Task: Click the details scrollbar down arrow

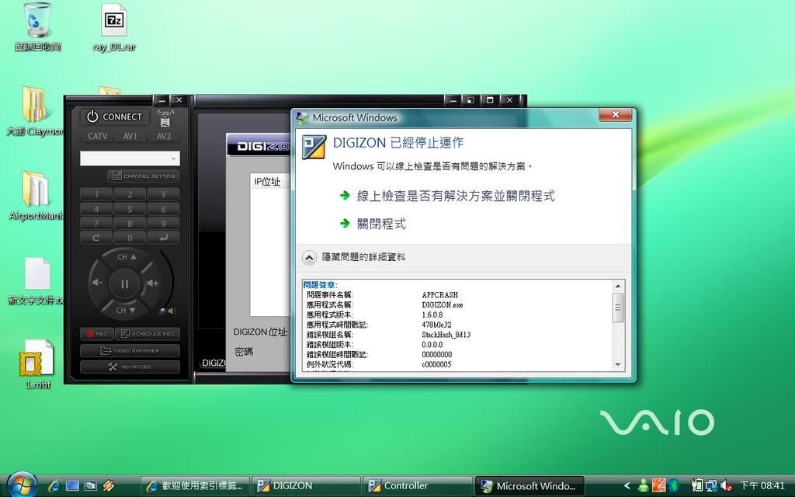Action: (618, 365)
